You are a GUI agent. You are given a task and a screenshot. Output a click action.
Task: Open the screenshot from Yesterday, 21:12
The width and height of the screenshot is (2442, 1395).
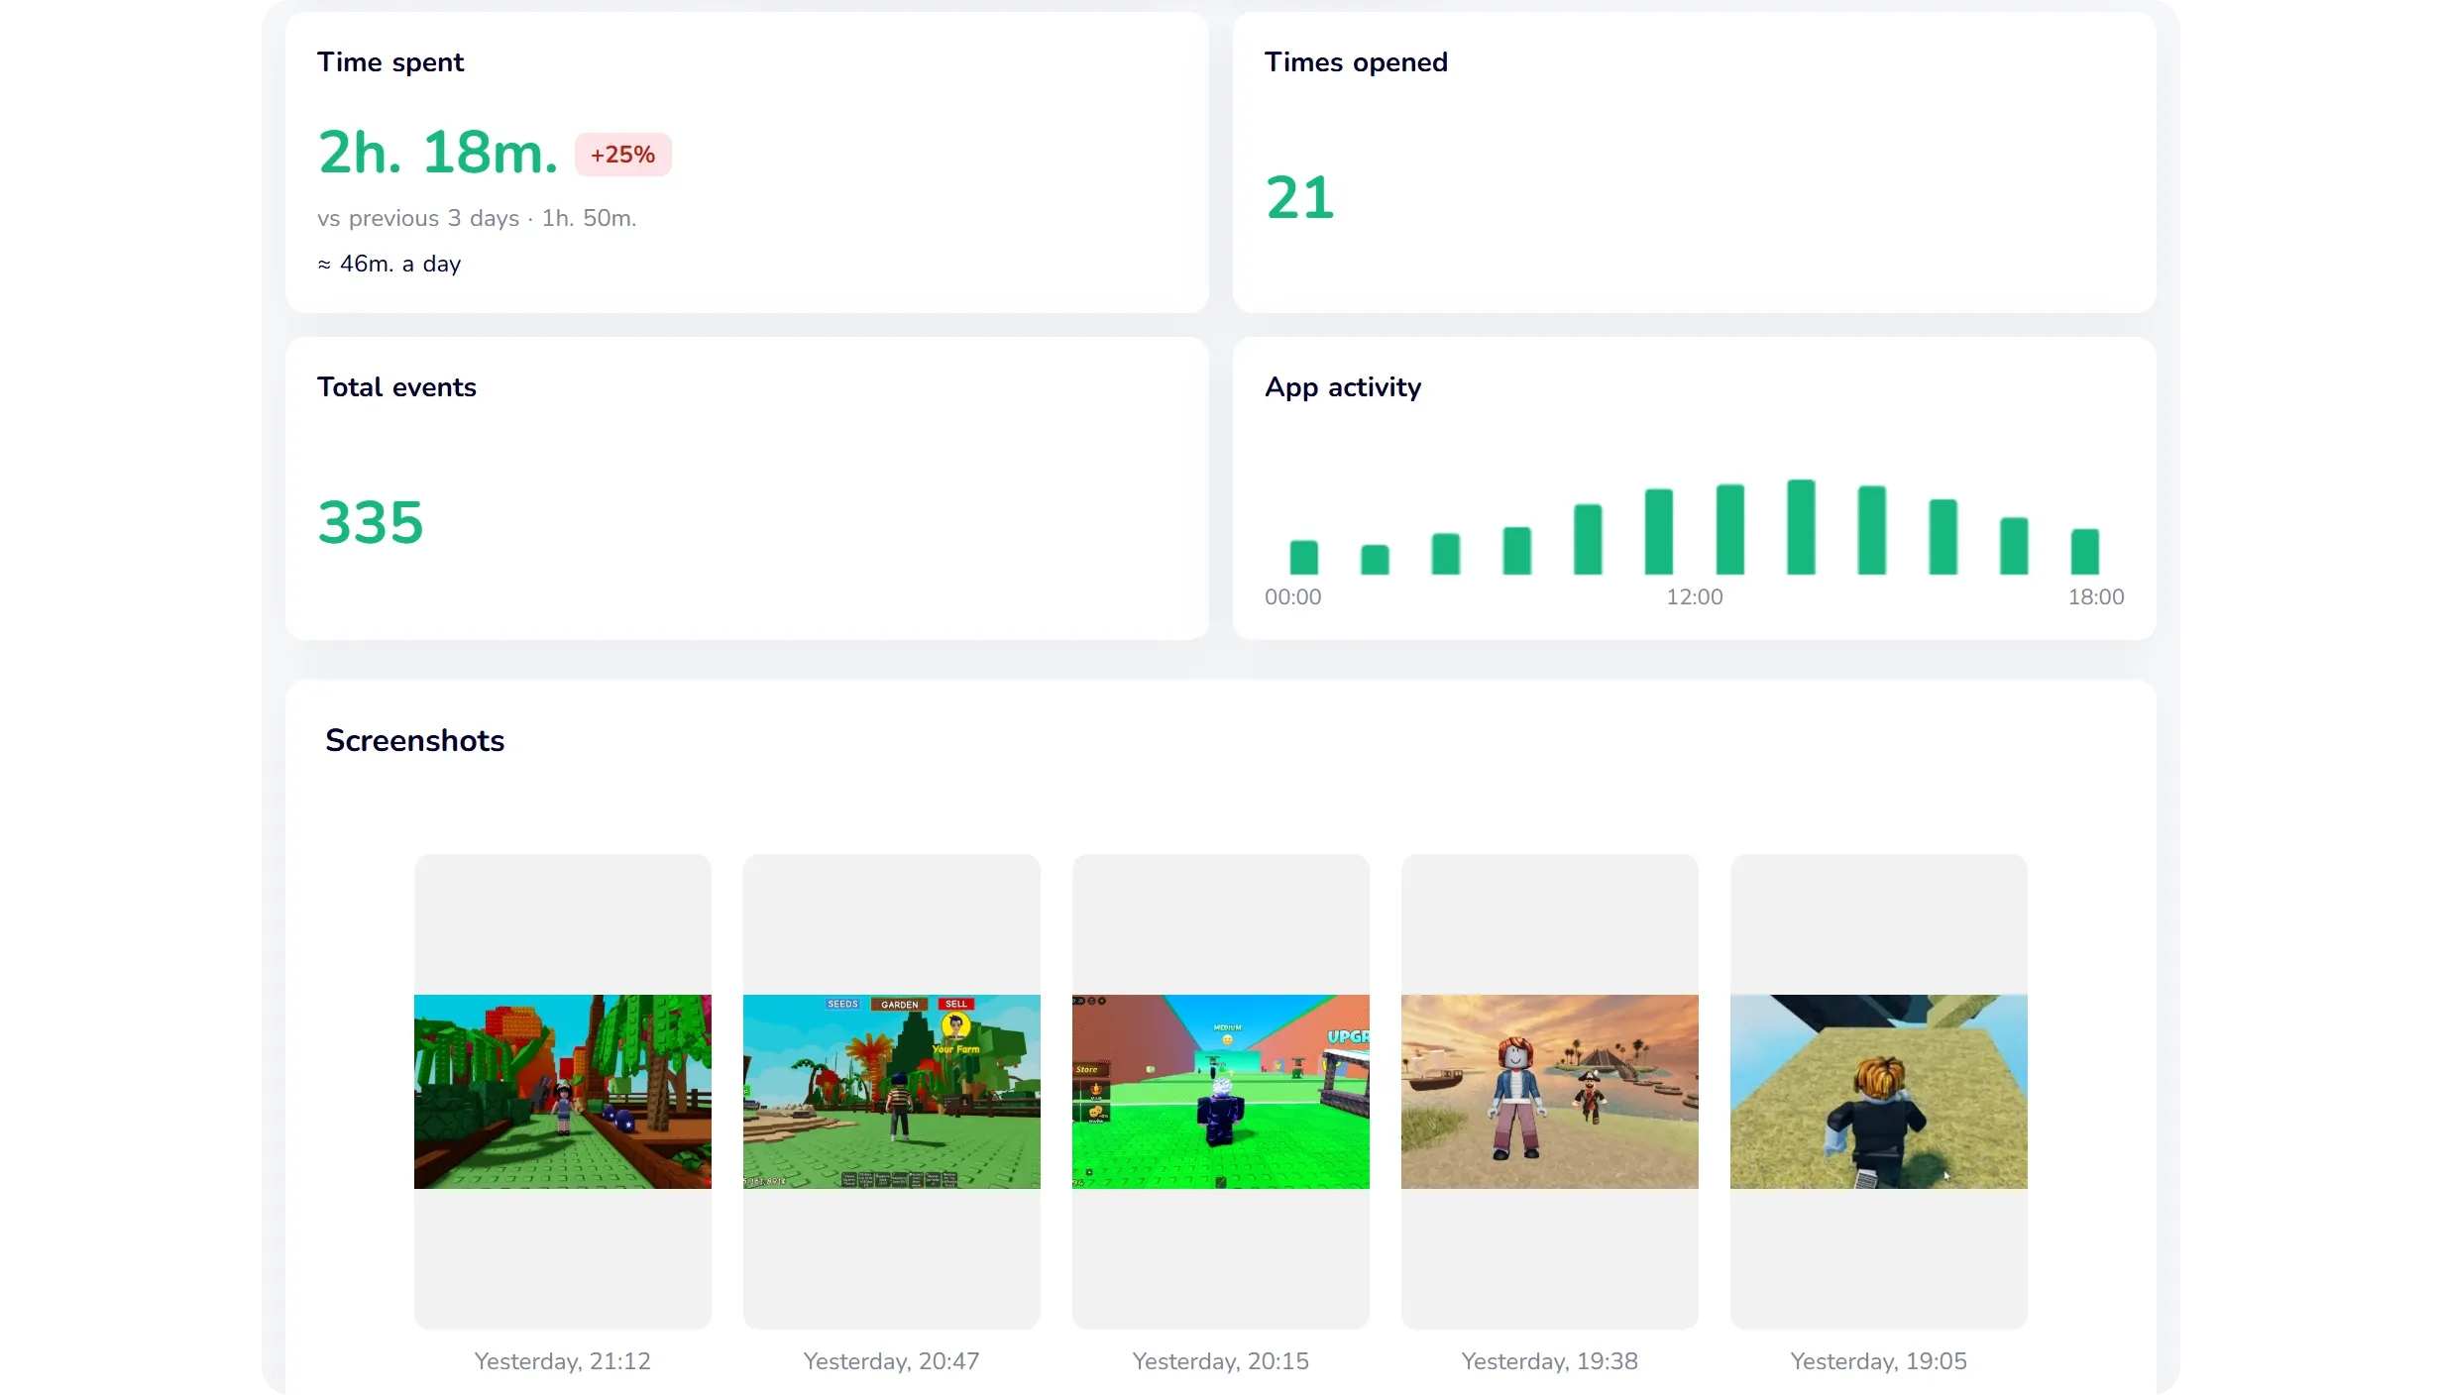click(563, 1091)
